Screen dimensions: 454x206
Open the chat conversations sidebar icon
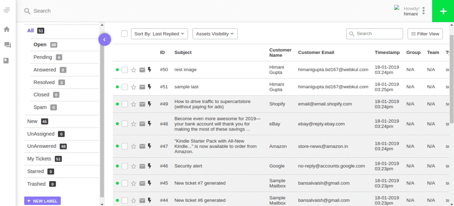click(x=7, y=45)
